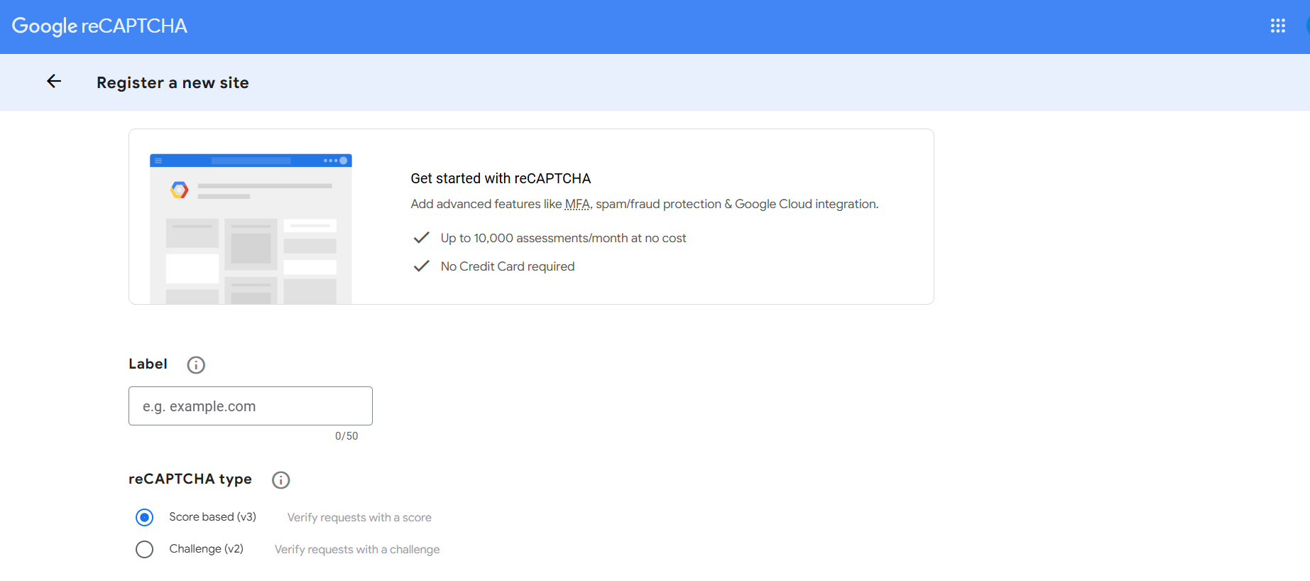The image size is (1310, 581).
Task: Open the MFA link
Action: [578, 204]
